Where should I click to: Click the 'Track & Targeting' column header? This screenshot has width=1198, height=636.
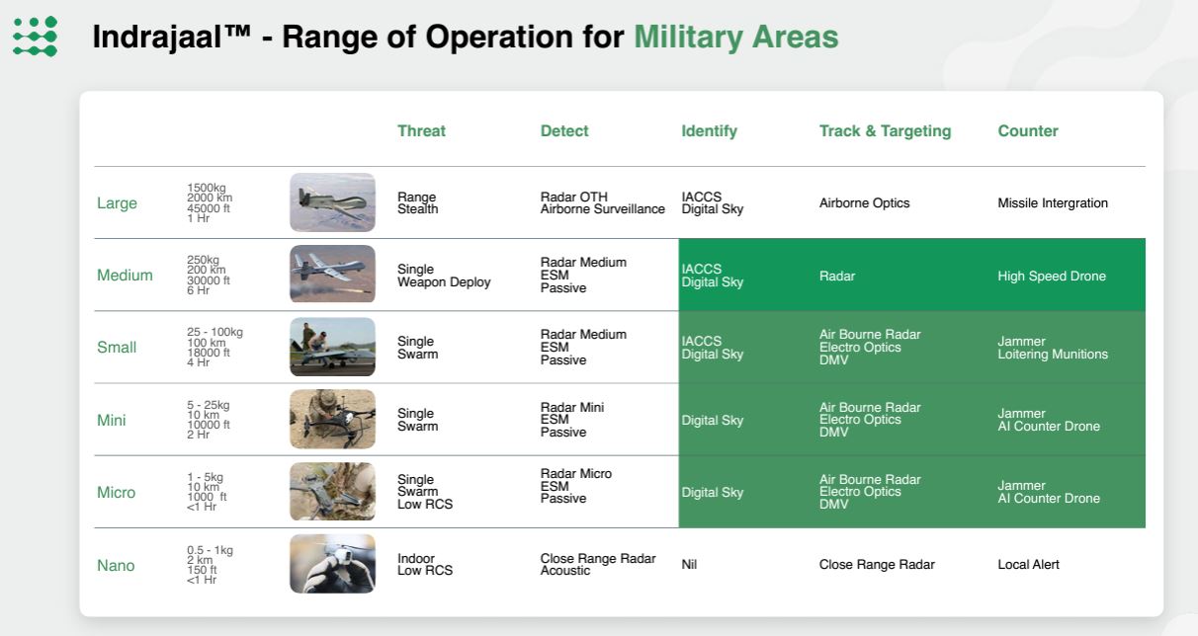tap(885, 130)
